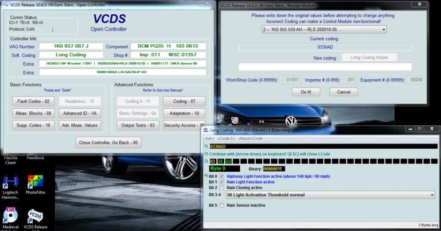Screen dimensions: 441x231
Task: Click Coding - 07 button
Action: point(184,101)
